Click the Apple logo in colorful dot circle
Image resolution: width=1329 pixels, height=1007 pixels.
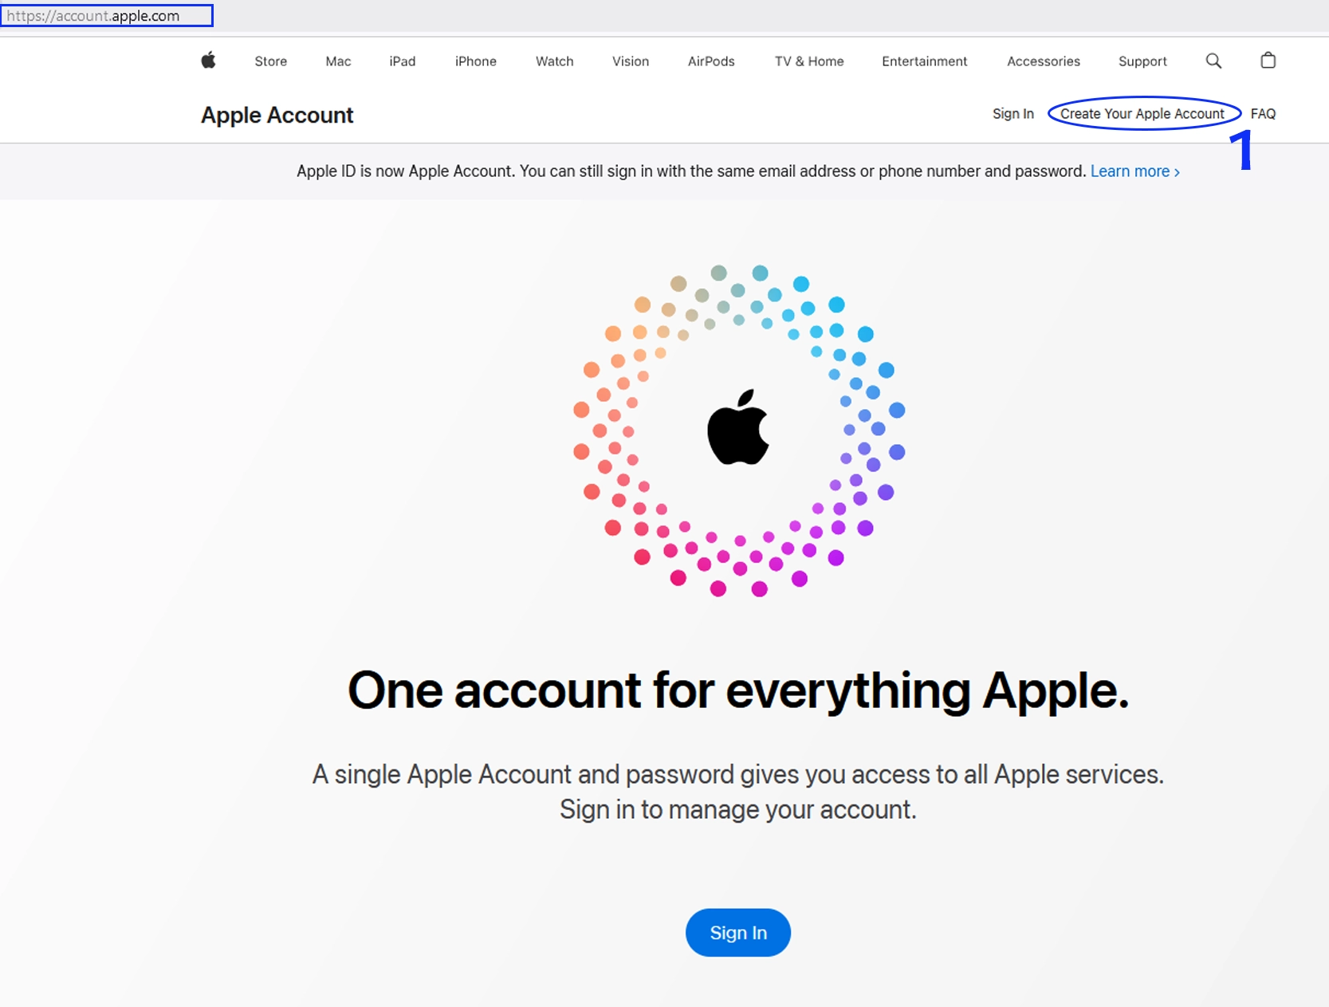[x=738, y=427]
